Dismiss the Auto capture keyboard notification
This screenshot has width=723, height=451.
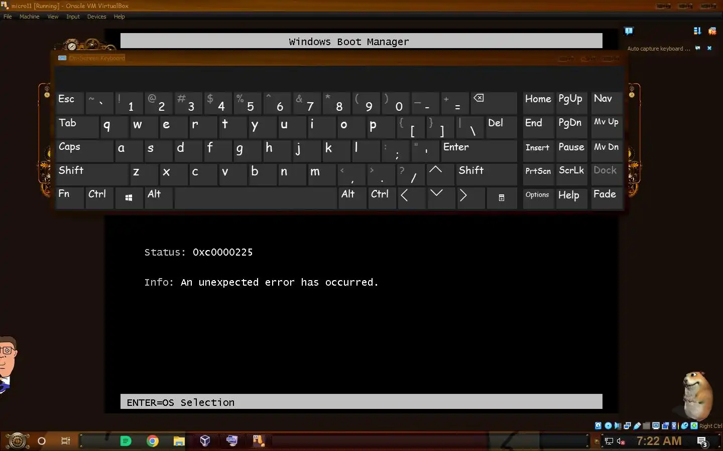[x=709, y=48]
